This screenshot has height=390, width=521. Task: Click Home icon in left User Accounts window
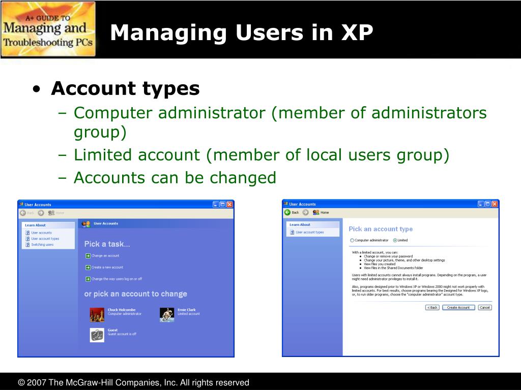click(51, 213)
